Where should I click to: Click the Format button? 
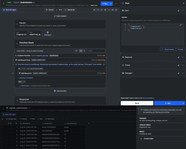pos(180,49)
